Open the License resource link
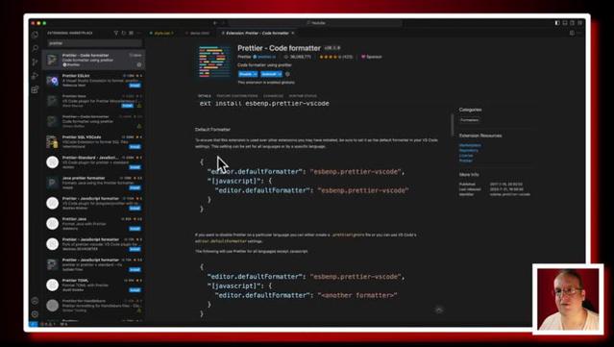 (x=466, y=156)
